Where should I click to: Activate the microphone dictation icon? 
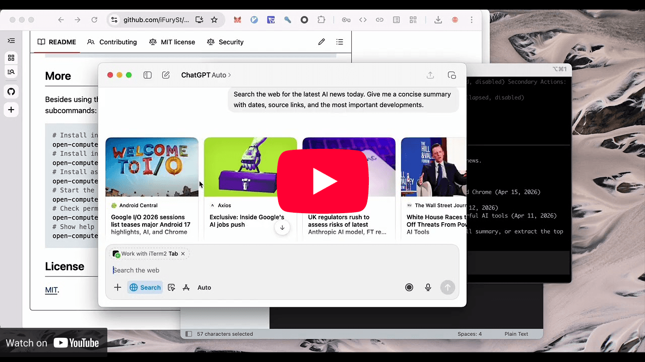(428, 288)
